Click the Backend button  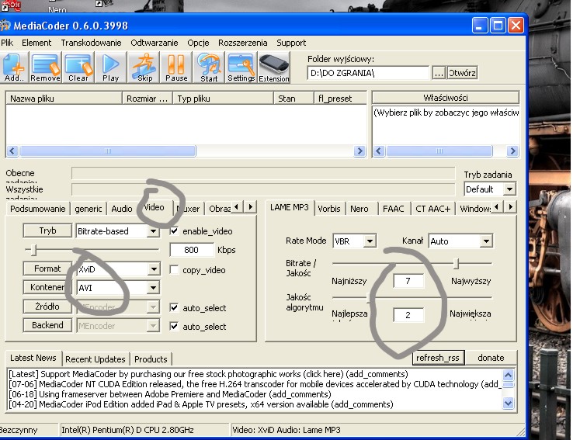point(47,325)
